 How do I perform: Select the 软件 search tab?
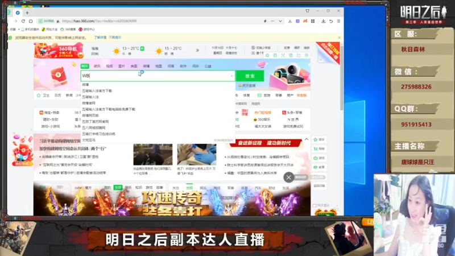point(183,66)
